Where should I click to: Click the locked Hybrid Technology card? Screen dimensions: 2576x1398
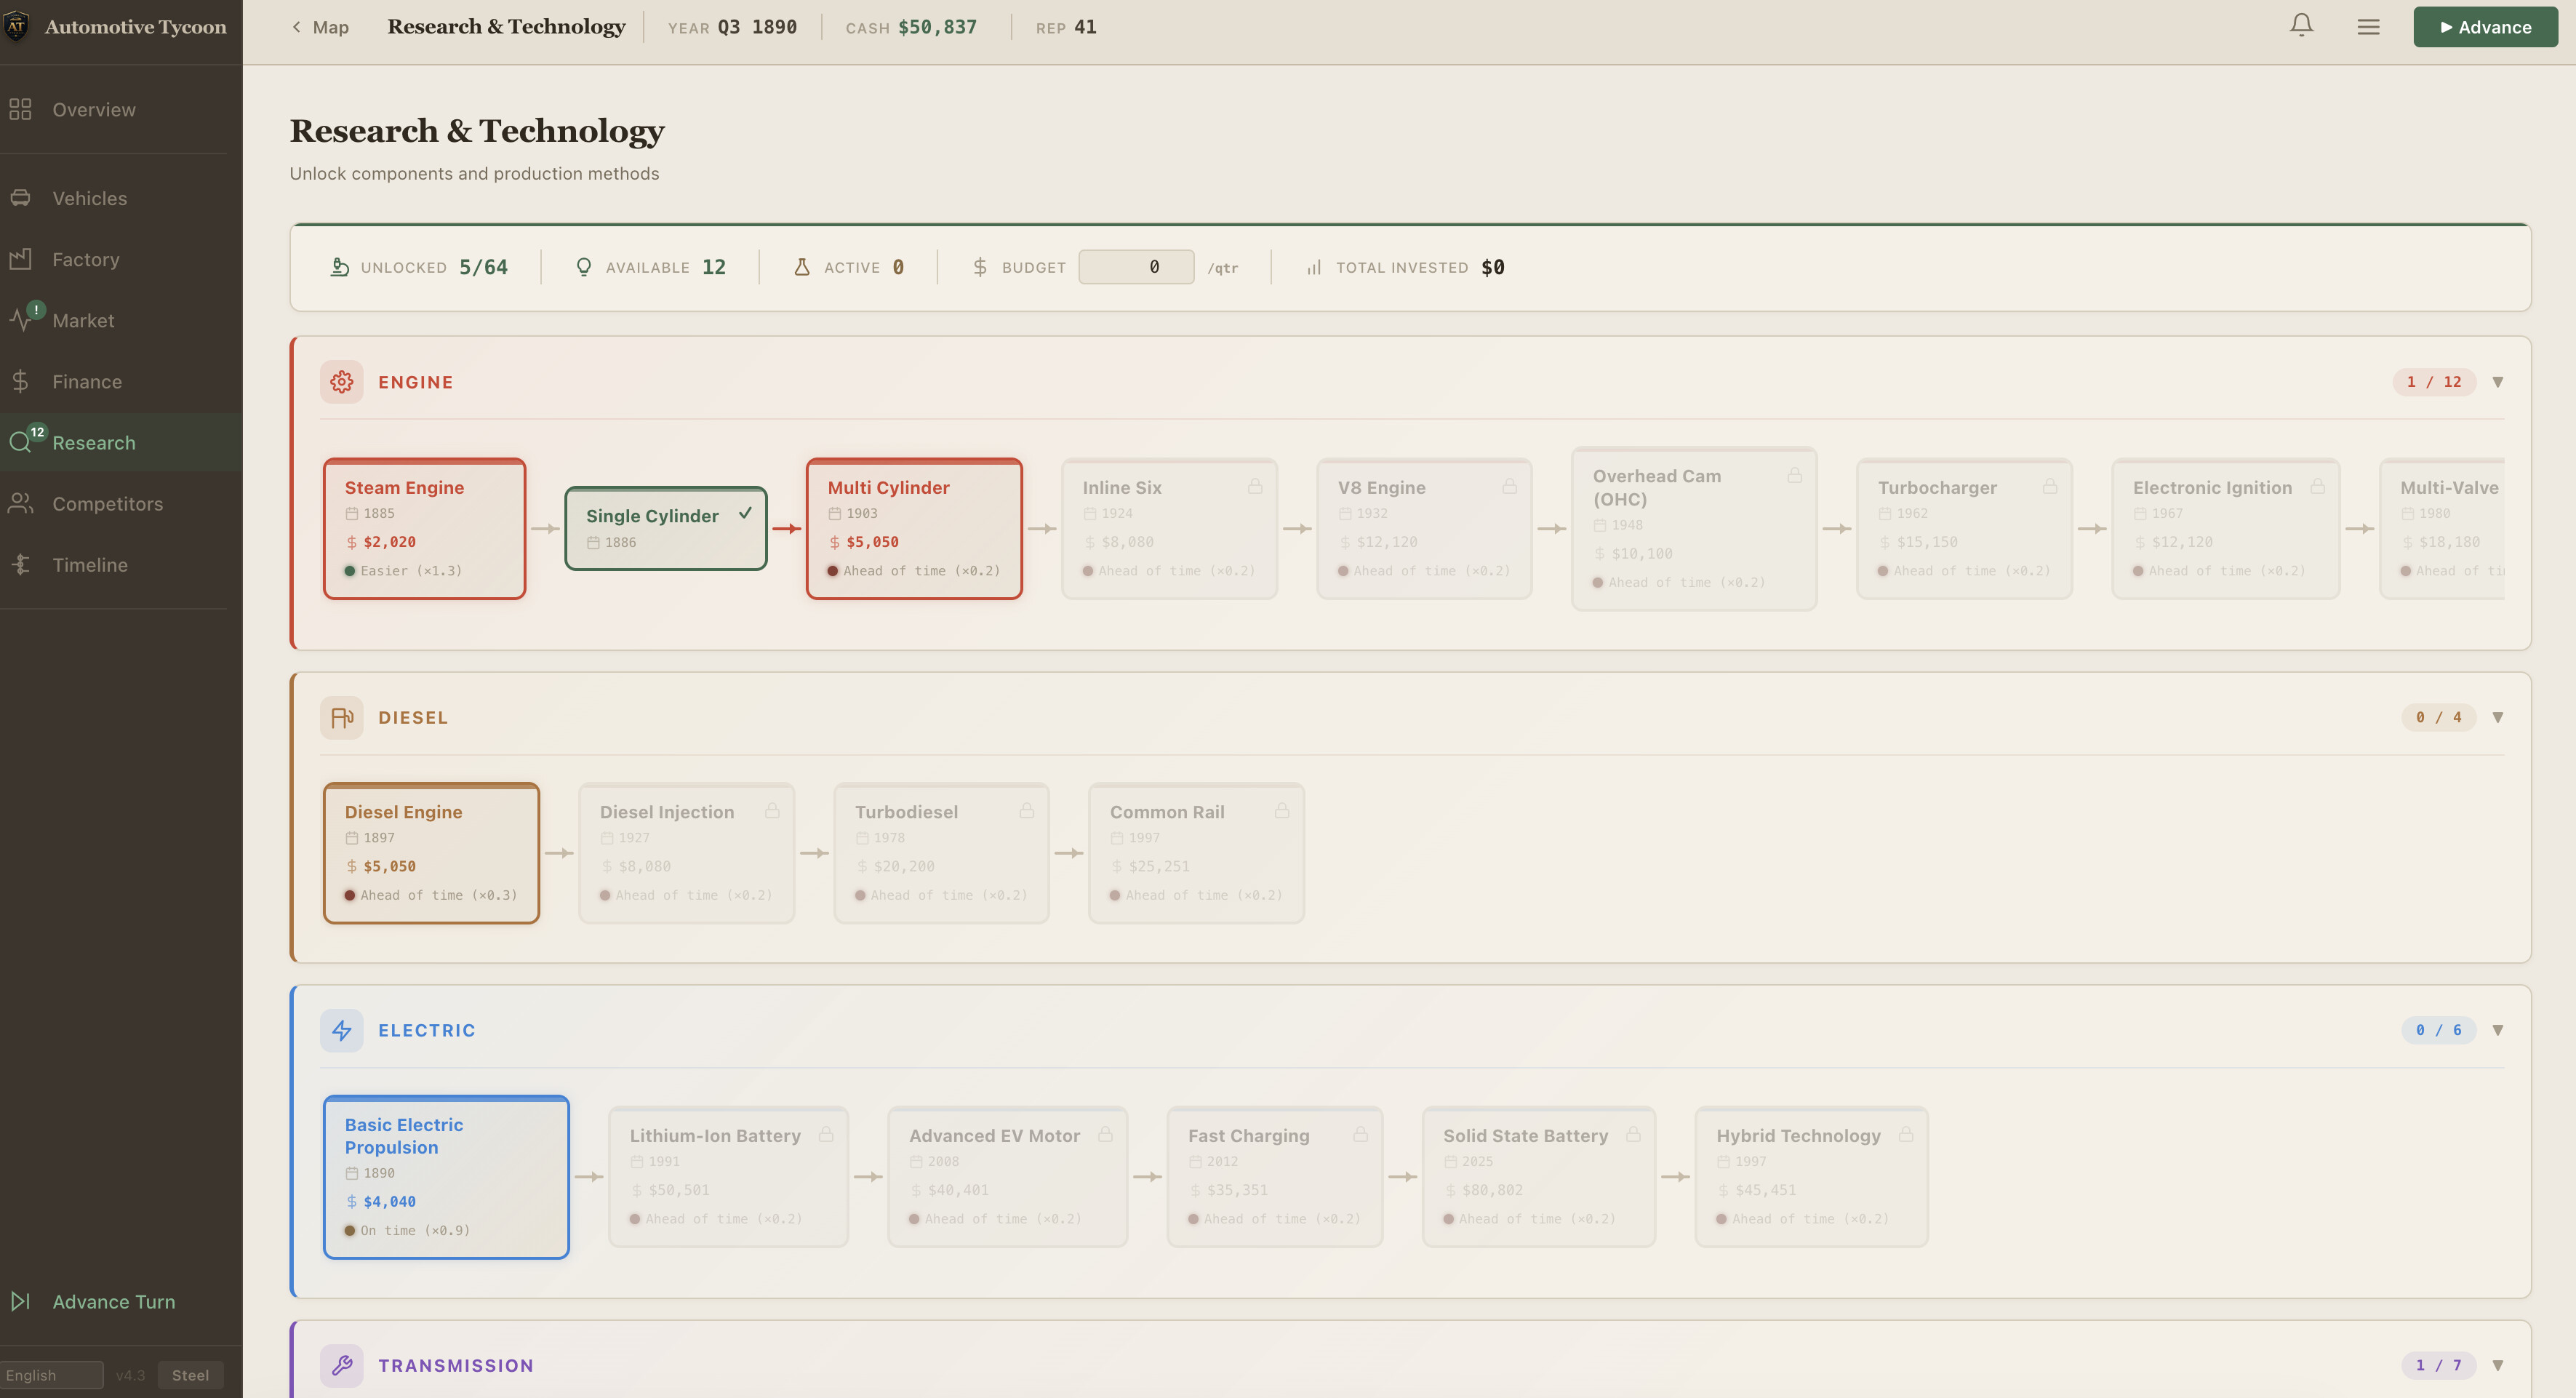tap(1811, 1177)
